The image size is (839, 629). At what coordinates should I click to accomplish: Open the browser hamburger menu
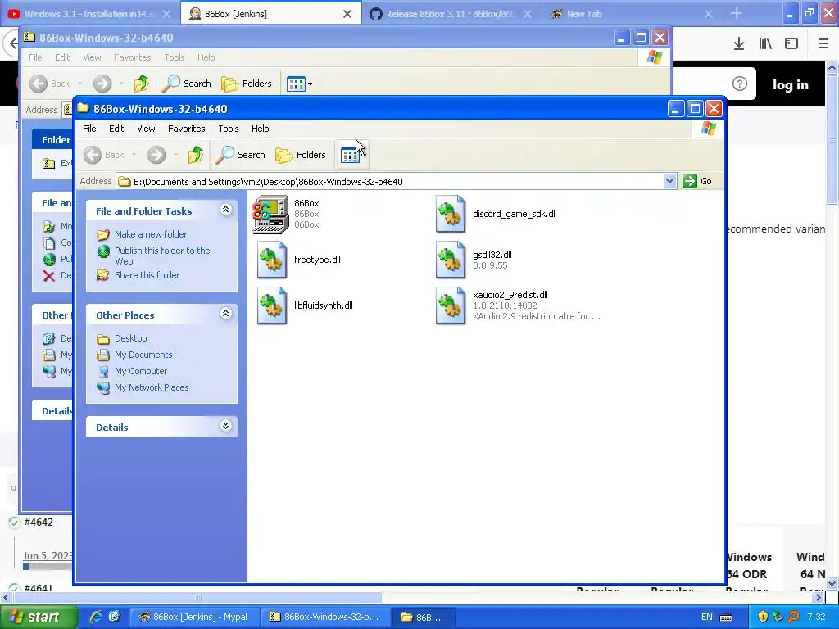click(823, 43)
